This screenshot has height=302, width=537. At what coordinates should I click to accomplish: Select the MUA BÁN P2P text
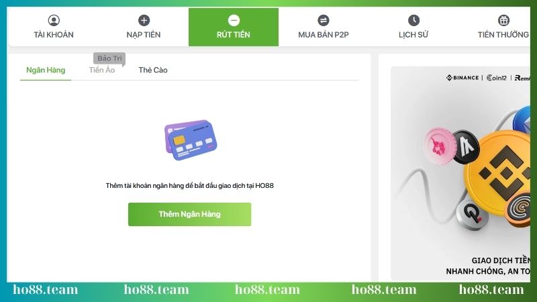tap(324, 35)
